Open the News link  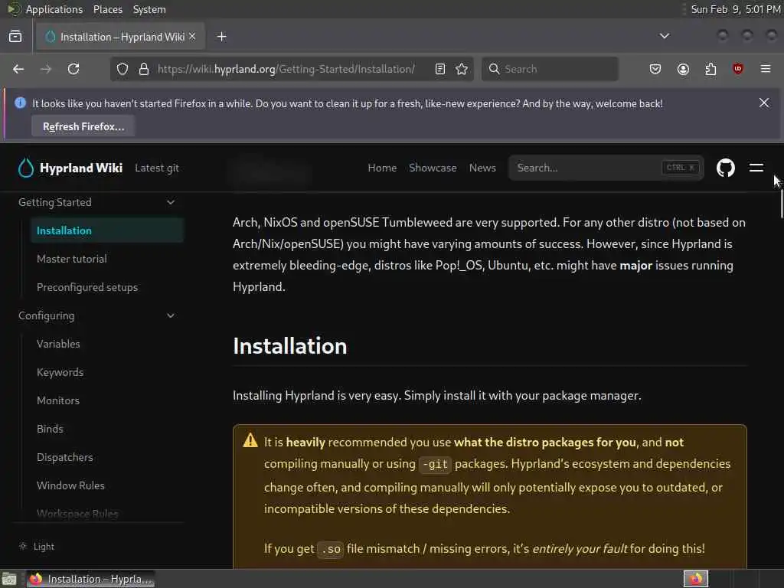(482, 168)
